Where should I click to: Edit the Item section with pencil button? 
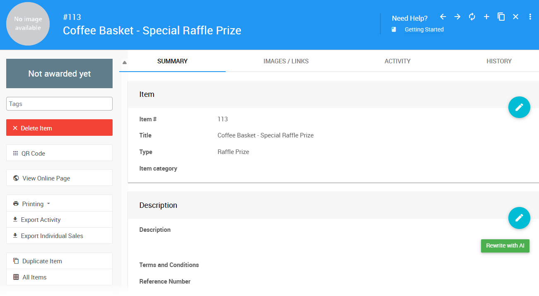click(x=519, y=108)
